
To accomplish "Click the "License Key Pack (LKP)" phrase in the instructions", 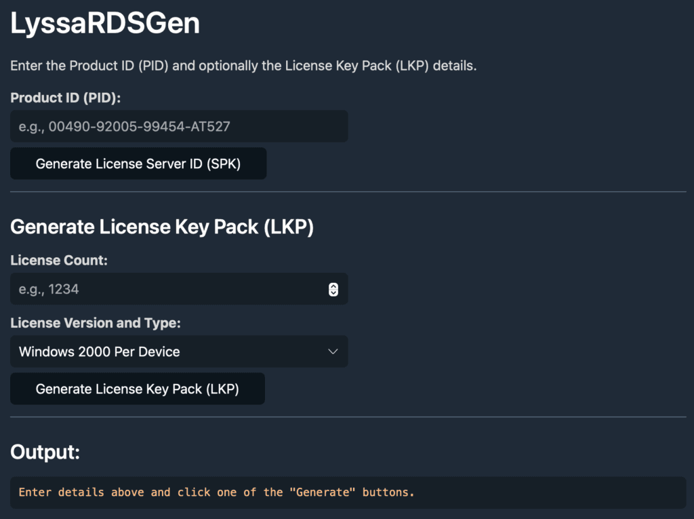I will (357, 66).
